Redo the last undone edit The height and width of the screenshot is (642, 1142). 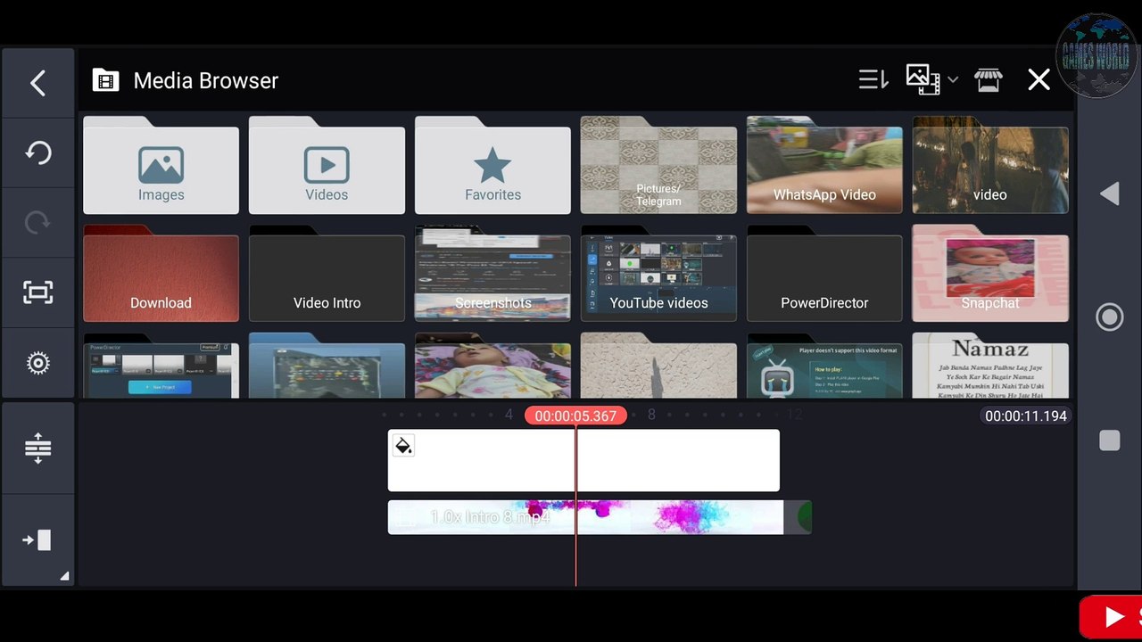[37, 222]
